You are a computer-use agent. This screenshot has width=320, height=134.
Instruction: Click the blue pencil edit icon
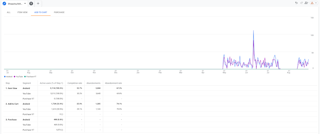[4, 4]
